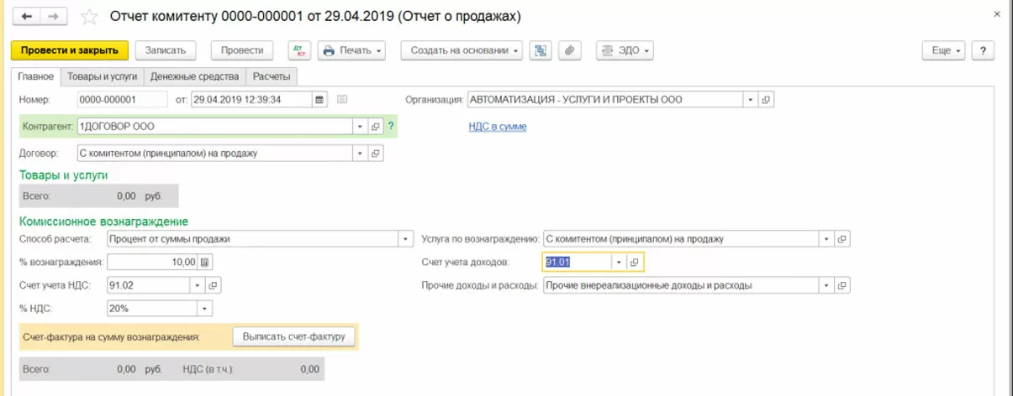Screen dimensions: 1013x396
Task: Go back with the left arrow
Action: (x=27, y=17)
